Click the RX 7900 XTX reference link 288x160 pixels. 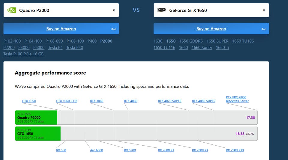(235, 150)
